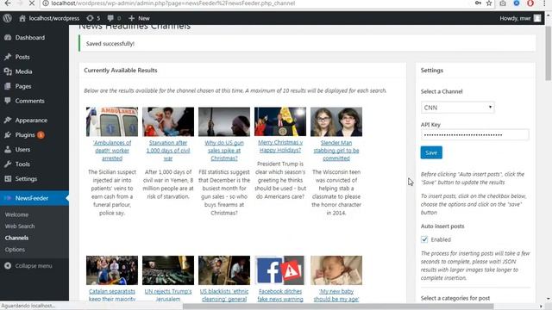Open the Options submenu
The height and width of the screenshot is (310, 552).
tap(15, 250)
